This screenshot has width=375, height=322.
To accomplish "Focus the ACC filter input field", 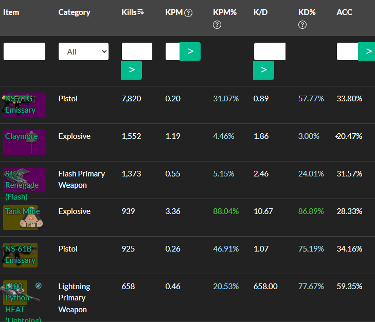I will (348, 51).
